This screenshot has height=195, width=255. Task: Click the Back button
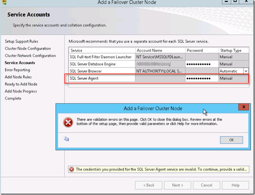[x=149, y=185]
